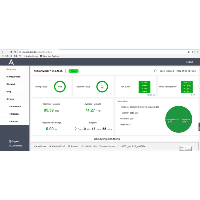This screenshot has width=200, height=200.
Task: Click the pool address stratum+tcp text
Action: coord(145,107)
